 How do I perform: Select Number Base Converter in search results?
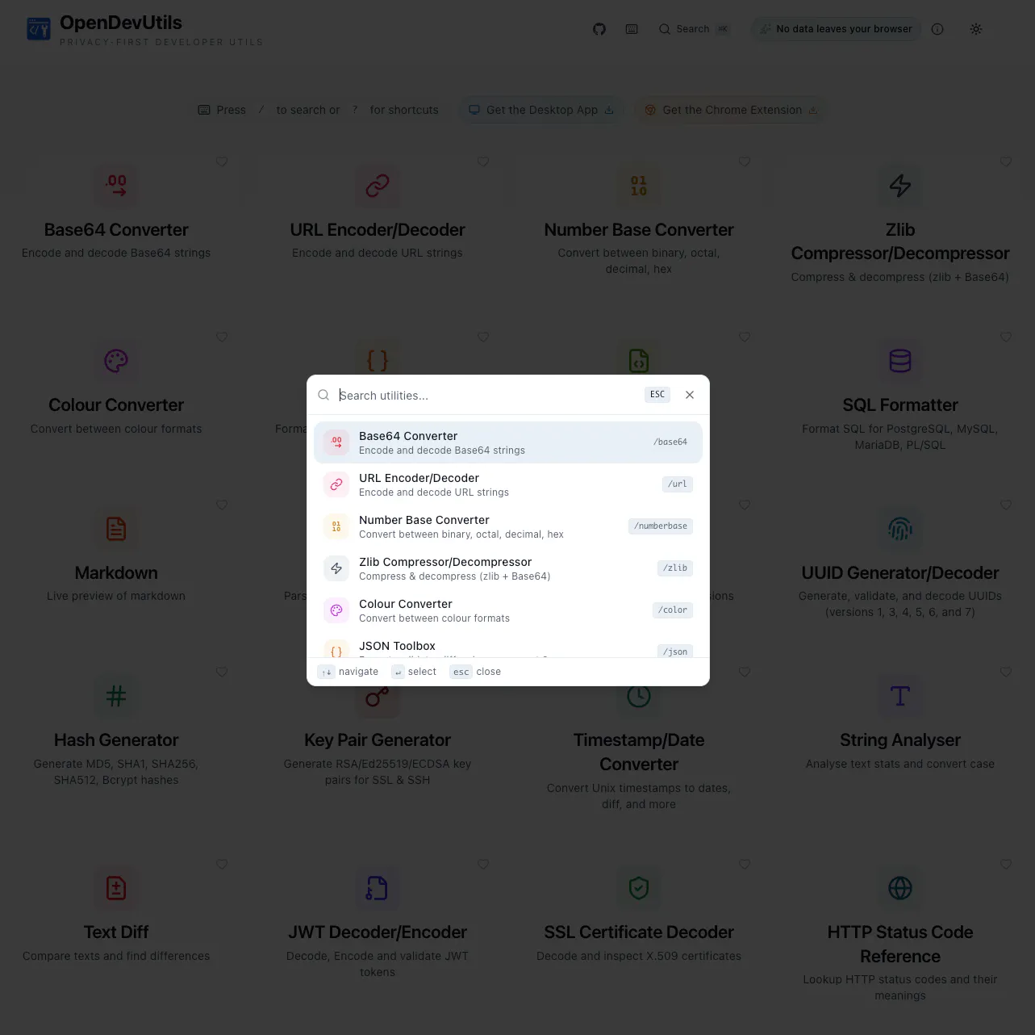pos(508,526)
